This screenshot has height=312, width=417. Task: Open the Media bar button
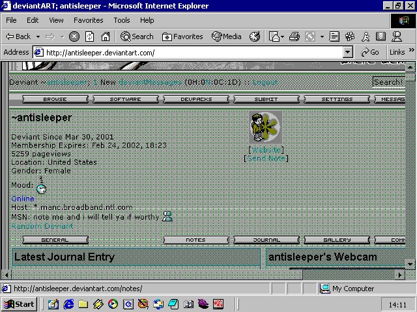226,36
